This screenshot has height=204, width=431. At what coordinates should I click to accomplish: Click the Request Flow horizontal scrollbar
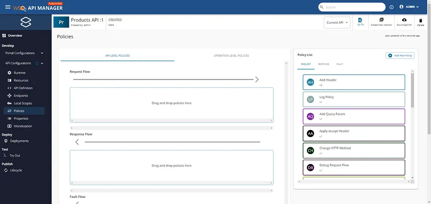click(172, 128)
